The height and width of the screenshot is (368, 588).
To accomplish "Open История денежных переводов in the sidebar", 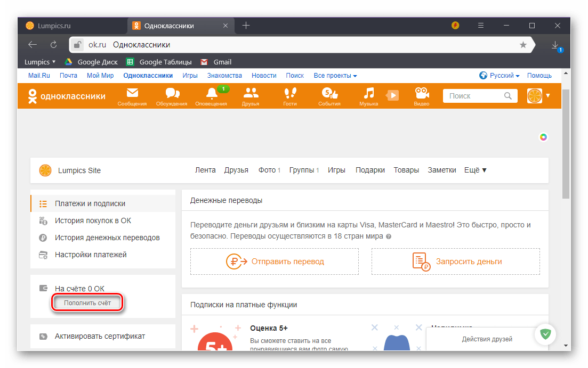I will (x=108, y=238).
